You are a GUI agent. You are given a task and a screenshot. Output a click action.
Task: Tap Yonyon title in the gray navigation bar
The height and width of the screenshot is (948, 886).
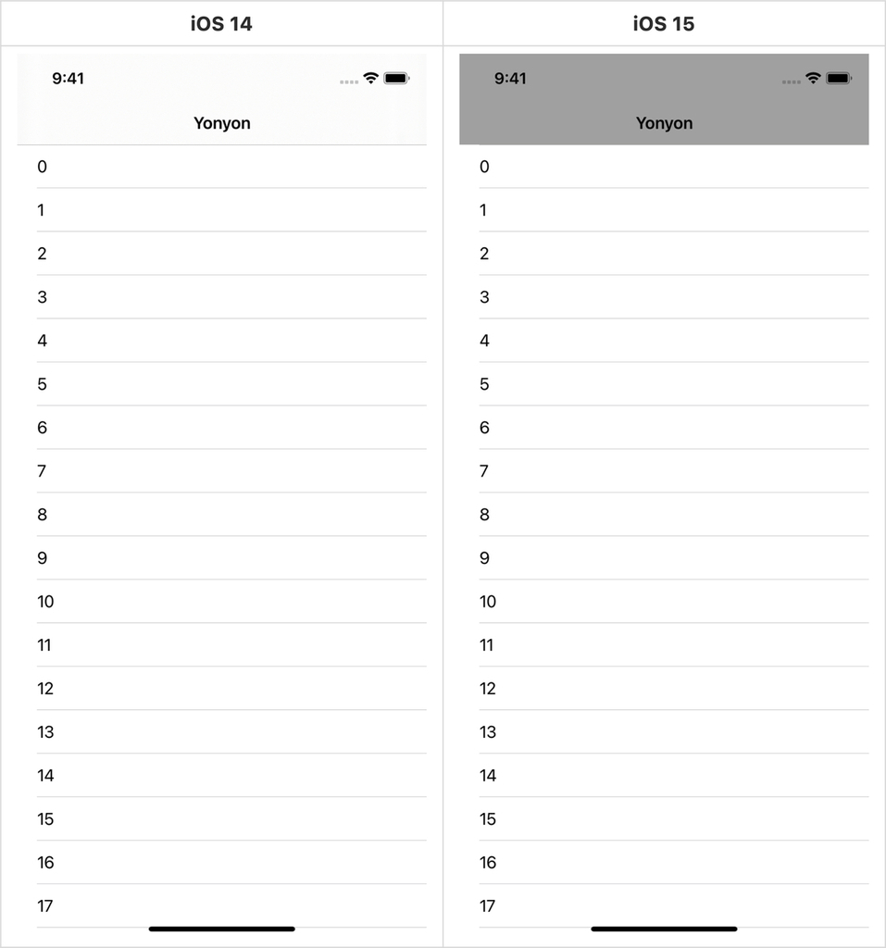(664, 123)
